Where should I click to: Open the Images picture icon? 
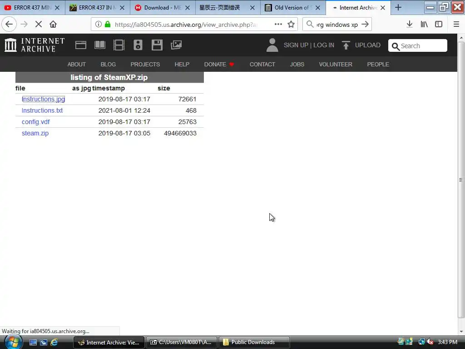(176, 45)
